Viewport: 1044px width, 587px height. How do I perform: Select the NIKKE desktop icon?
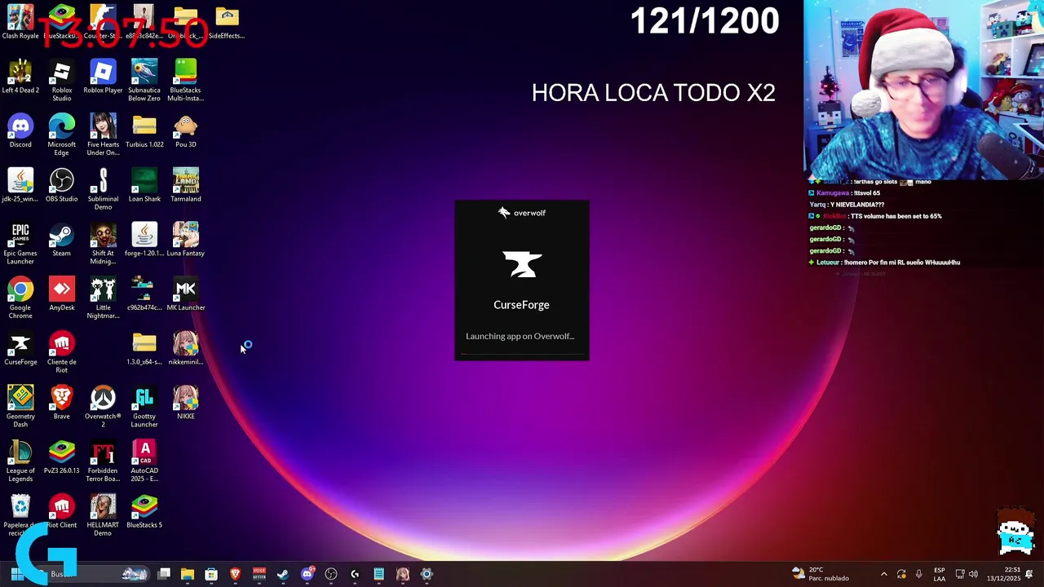(x=185, y=403)
